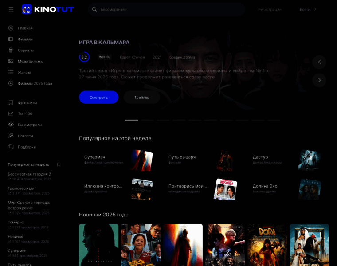
Task: Go to next slide with right arrow
Action: click(319, 80)
